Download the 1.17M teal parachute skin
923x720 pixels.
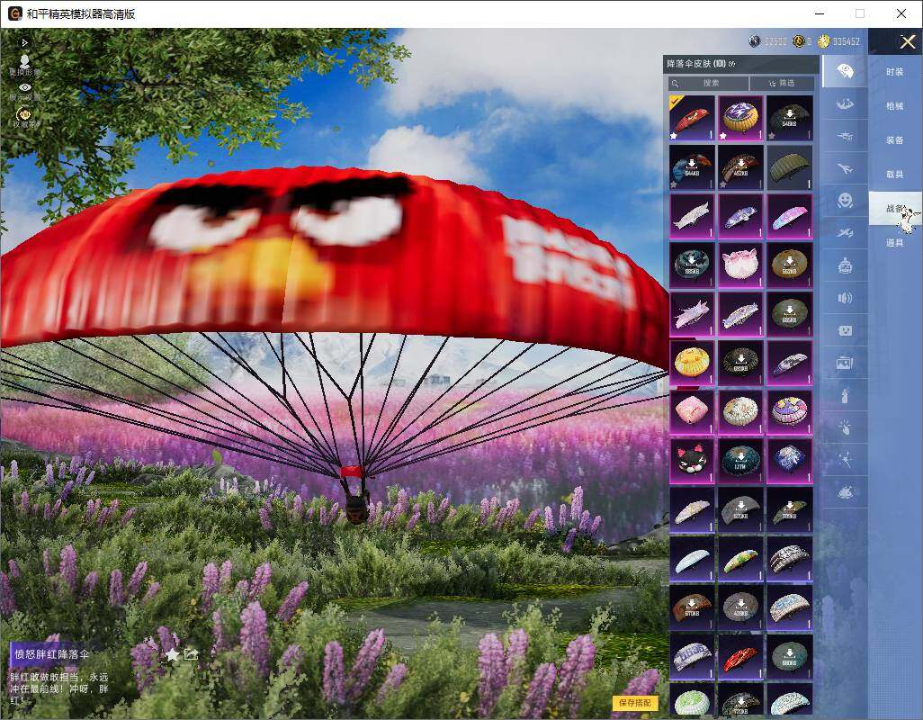[x=740, y=460]
